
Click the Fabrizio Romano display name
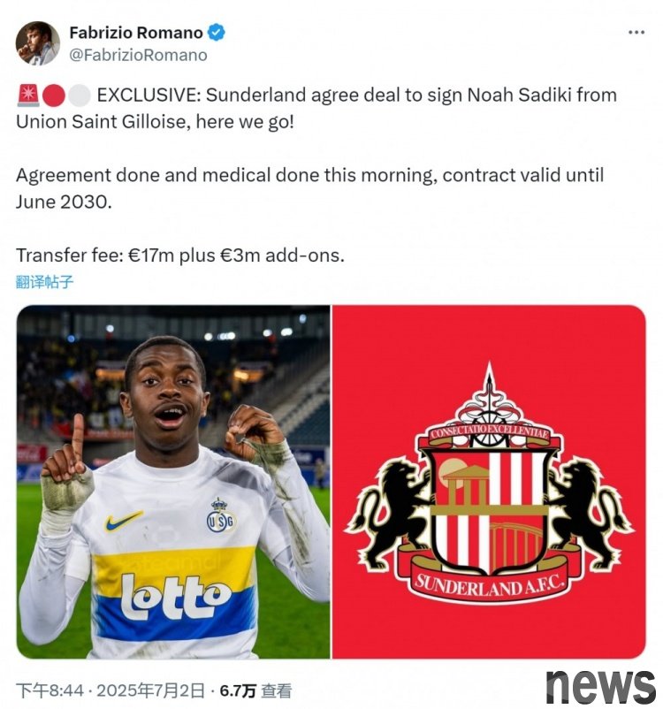pos(135,33)
